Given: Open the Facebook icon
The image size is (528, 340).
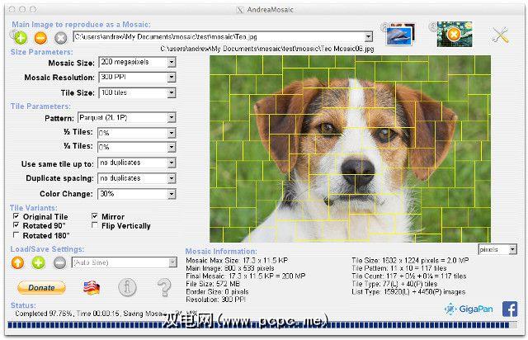Looking at the screenshot, I should (x=510, y=309).
